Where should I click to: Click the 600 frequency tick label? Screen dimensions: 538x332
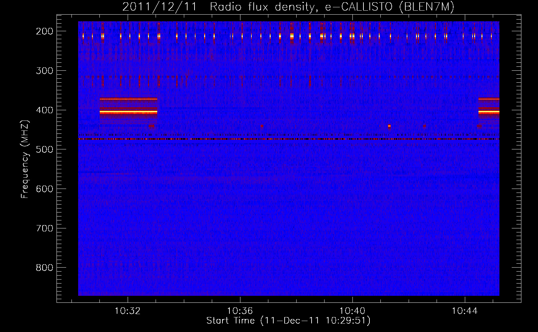point(45,189)
